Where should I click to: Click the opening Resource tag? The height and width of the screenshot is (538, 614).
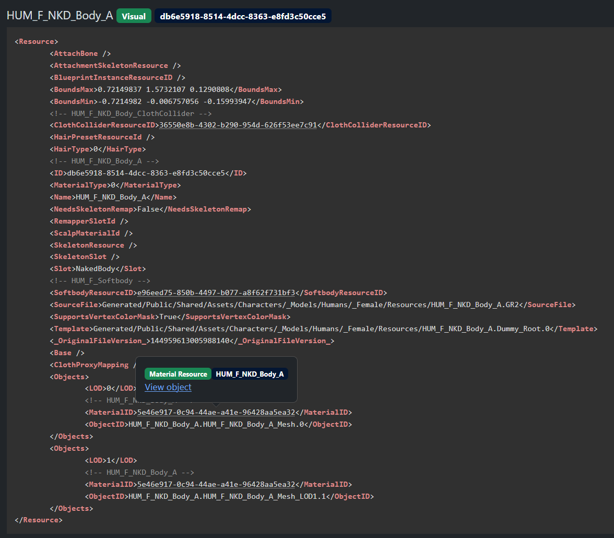[37, 42]
